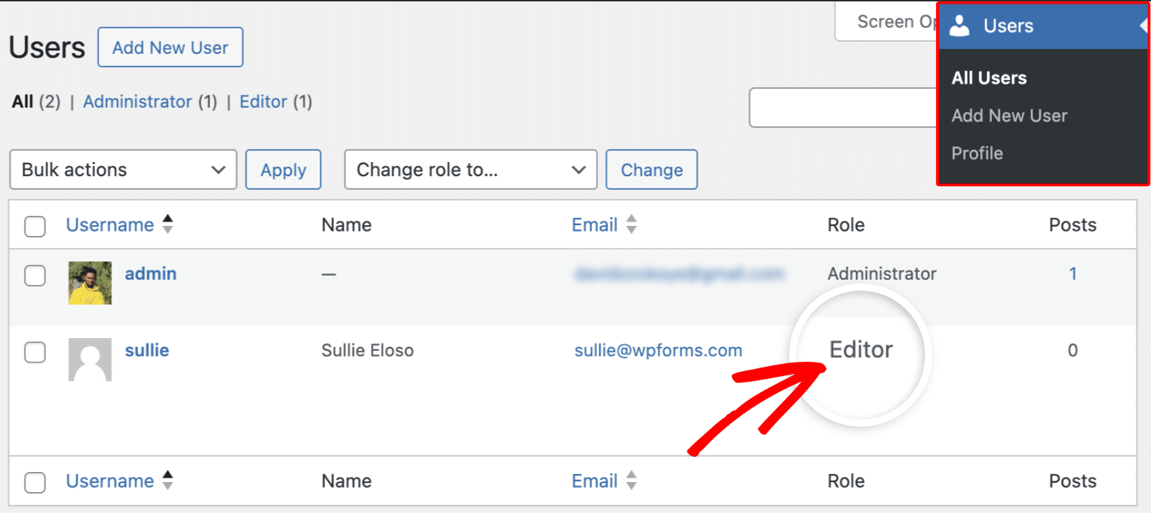1151x513 pixels.
Task: Click admin user avatar photo
Action: click(x=90, y=283)
